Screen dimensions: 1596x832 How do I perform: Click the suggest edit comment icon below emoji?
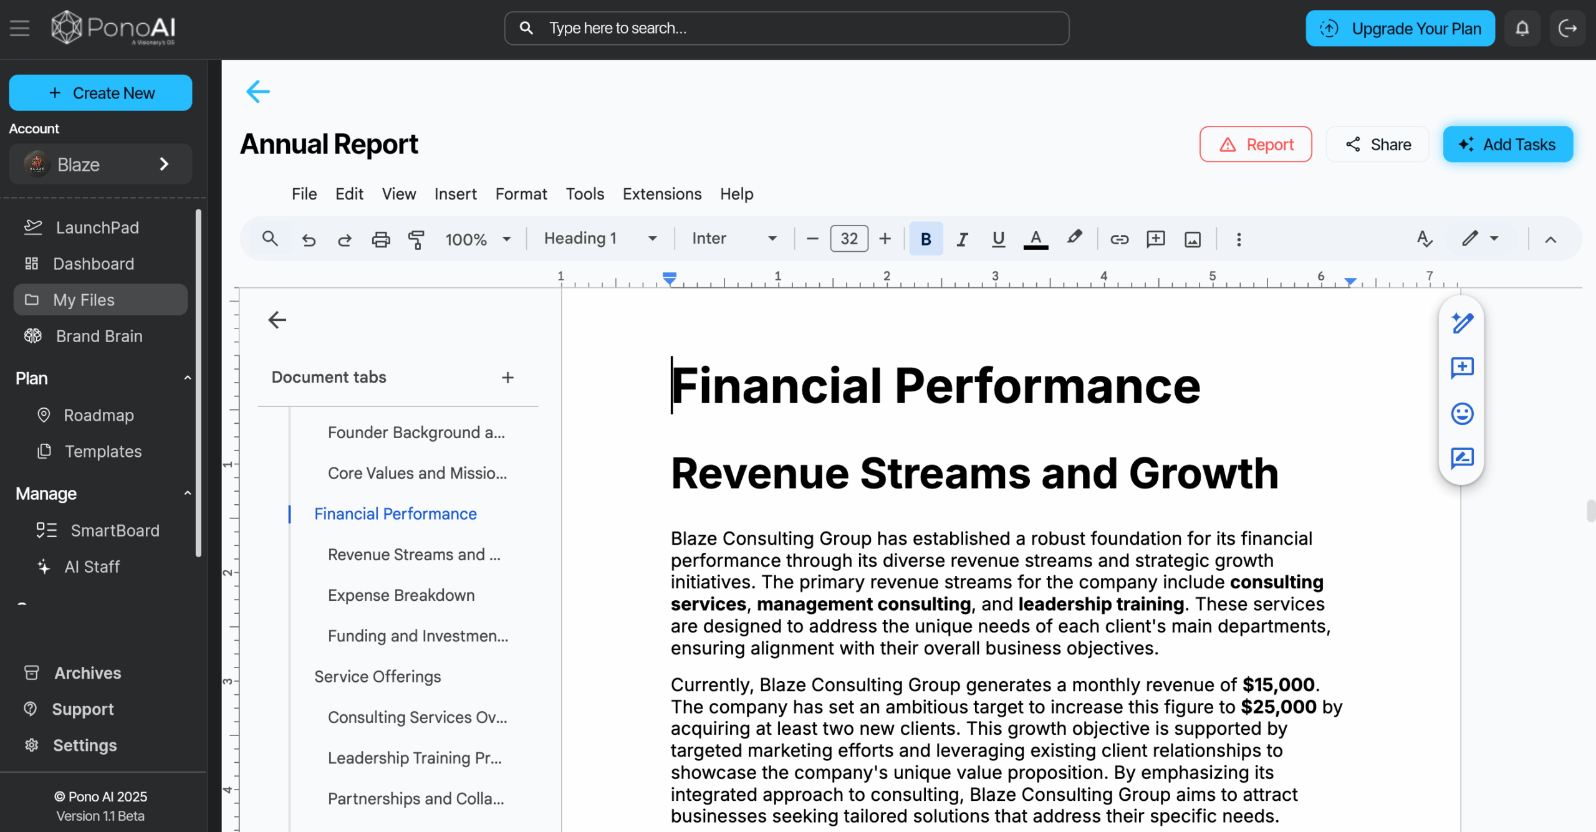(x=1462, y=458)
